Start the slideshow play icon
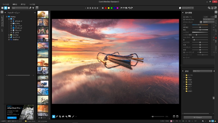 (x=212, y=8)
